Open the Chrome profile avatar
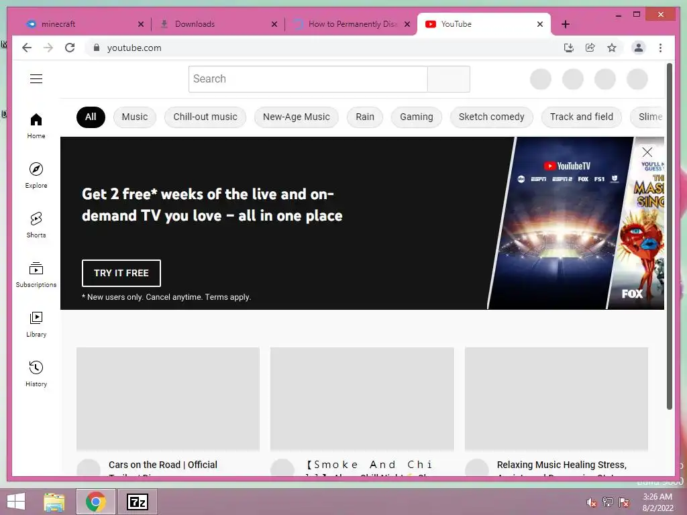Image resolution: width=687 pixels, height=515 pixels. click(x=639, y=48)
